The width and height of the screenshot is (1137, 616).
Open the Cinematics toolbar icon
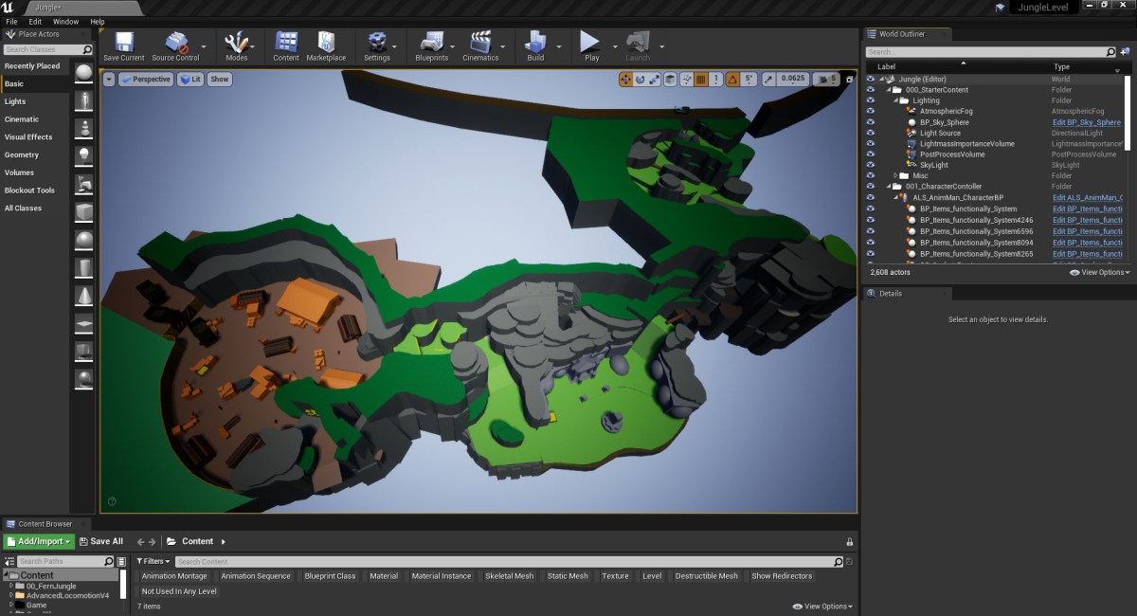tap(480, 44)
